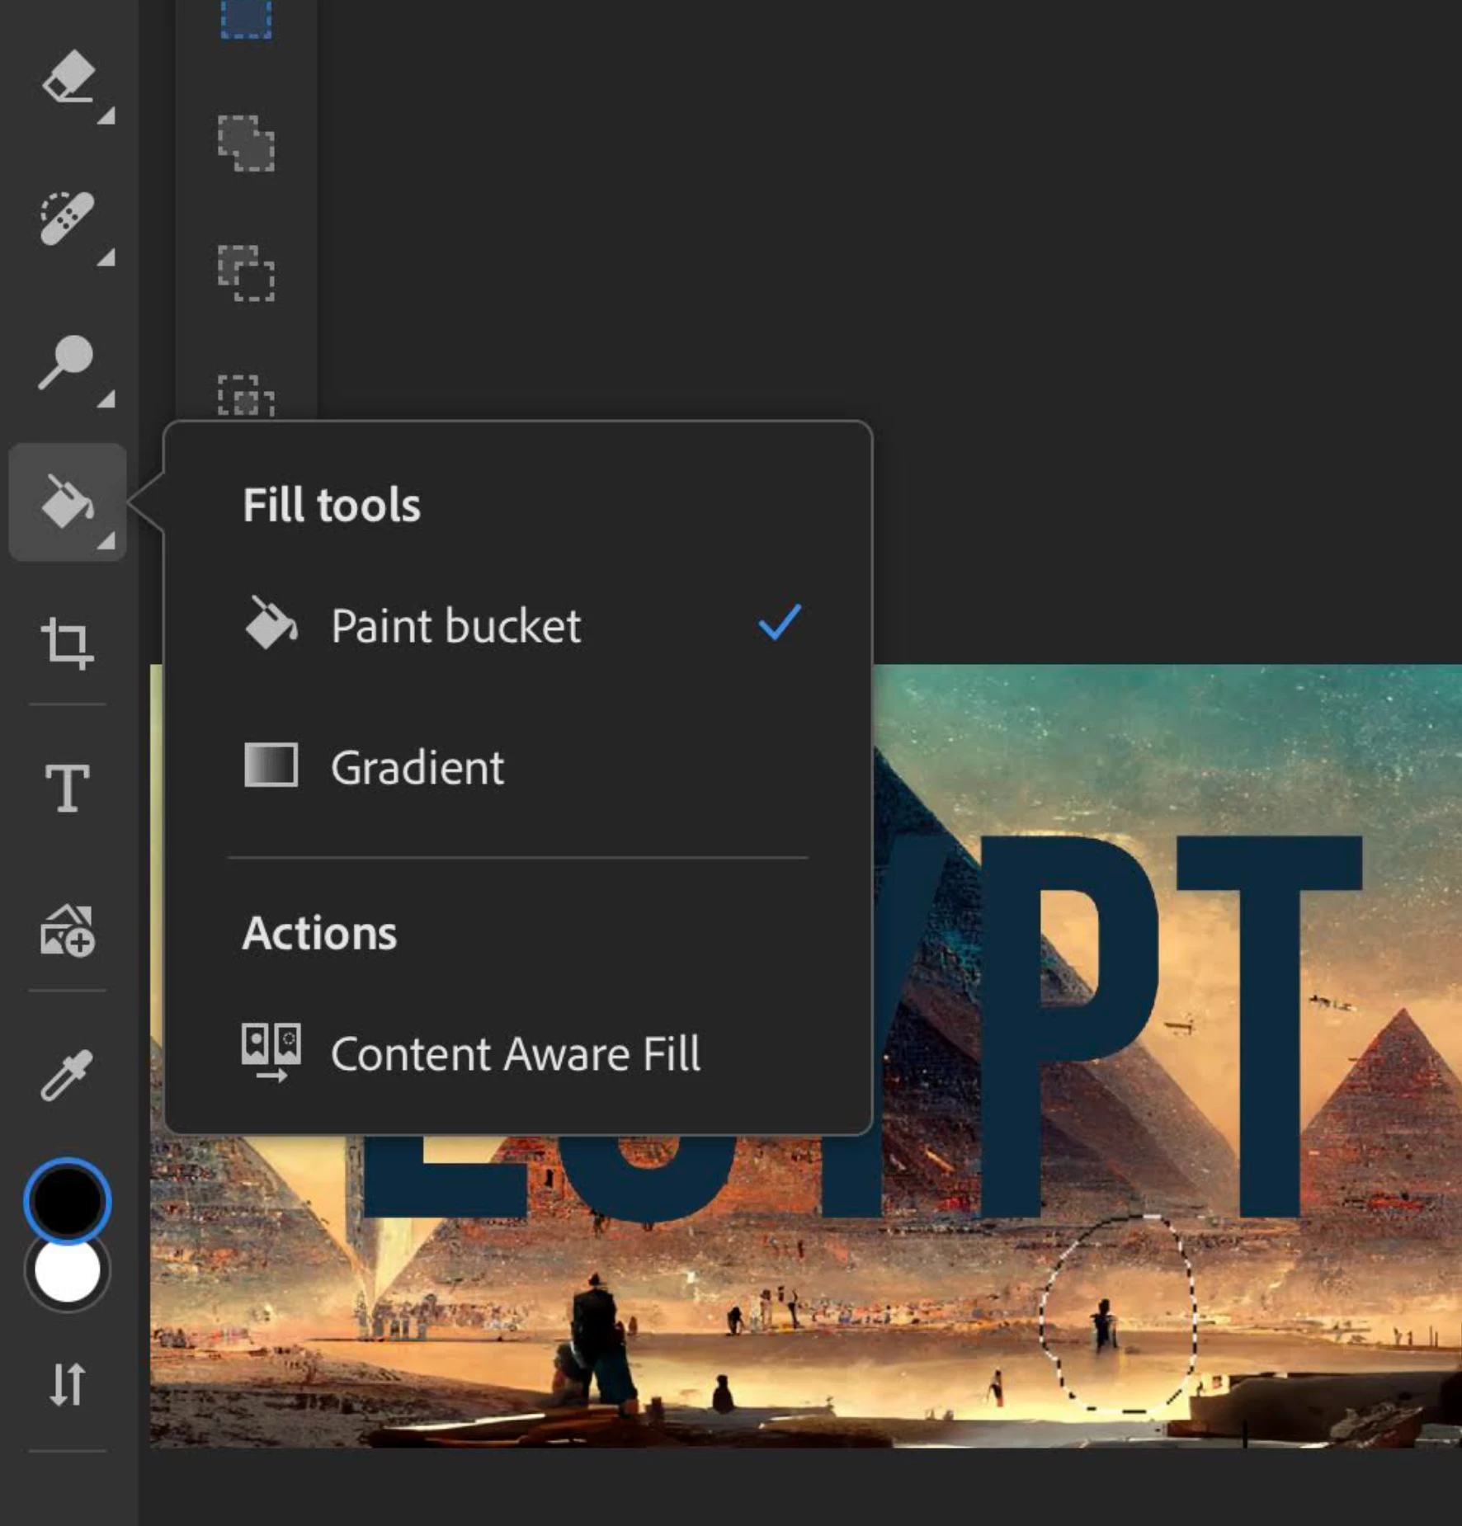This screenshot has height=1526, width=1462.
Task: Swap foreground and background colors arrows
Action: click(x=67, y=1384)
